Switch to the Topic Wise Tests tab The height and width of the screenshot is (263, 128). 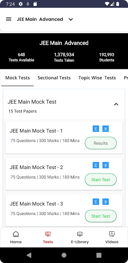tap(97, 78)
